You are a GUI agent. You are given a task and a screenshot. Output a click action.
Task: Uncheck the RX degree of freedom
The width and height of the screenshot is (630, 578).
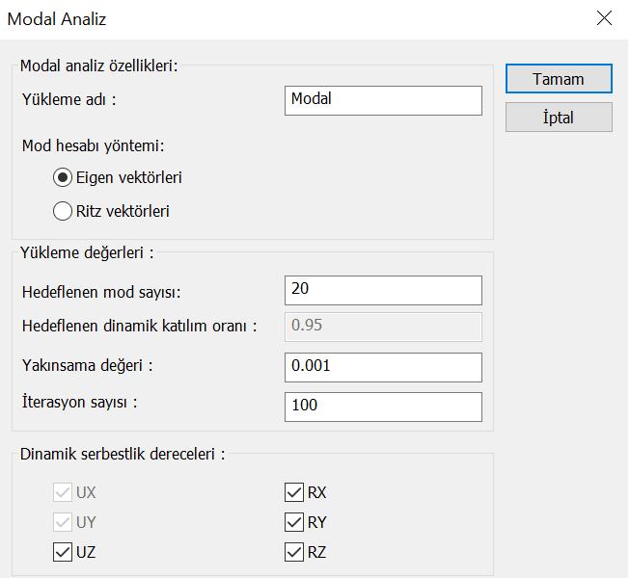point(294,493)
